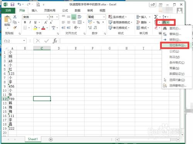Click the AutoSum sigma icon
This screenshot has height=144, width=193.
click(x=156, y=17)
